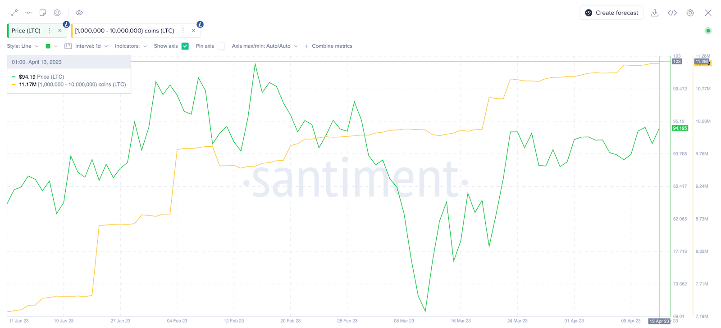Select the [1,000,000 - 10,000,000) coins metric chip
The width and height of the screenshot is (721, 328).
coord(124,31)
